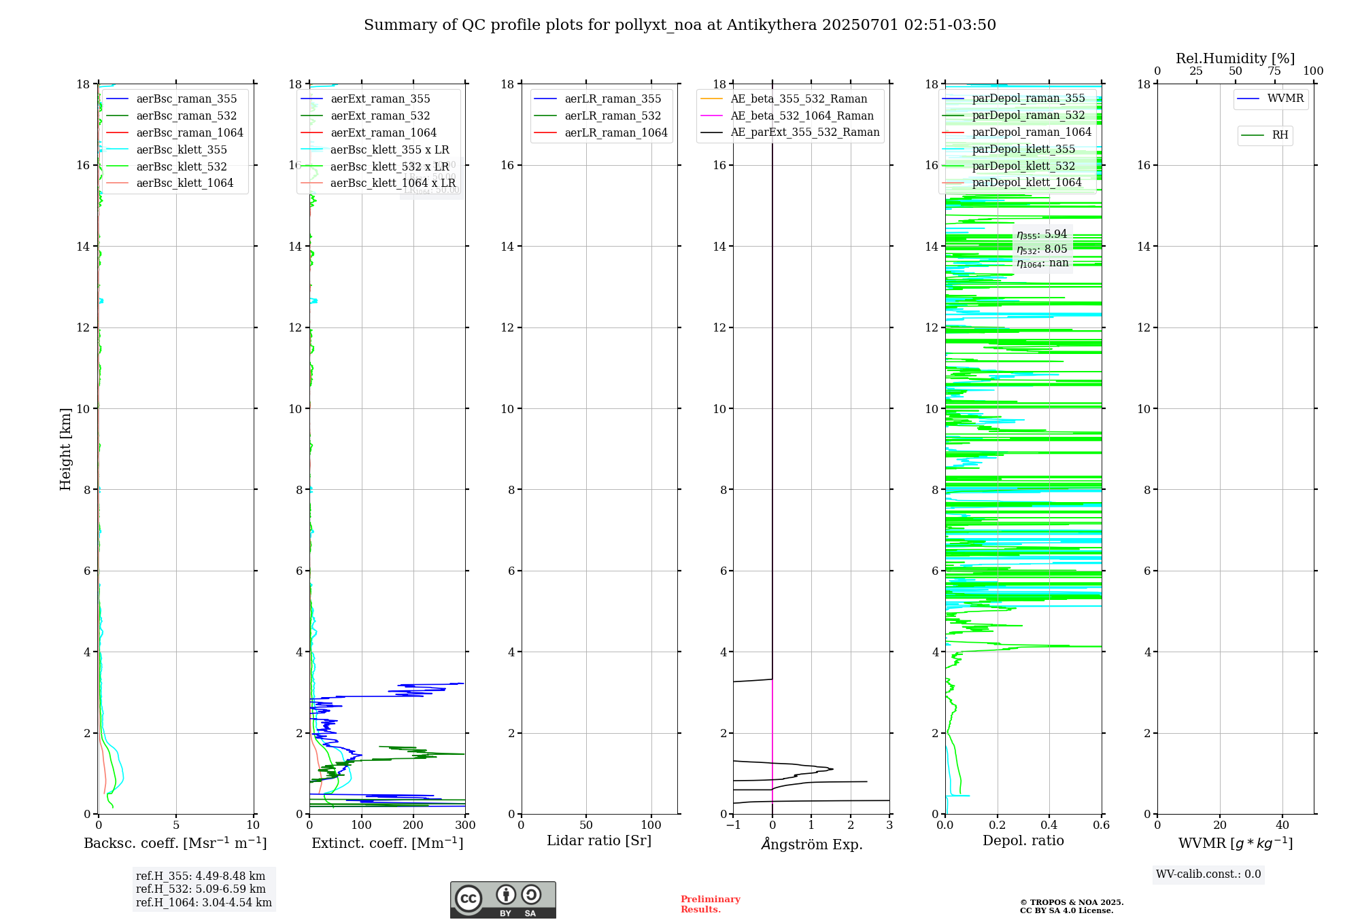Click the WVMR [g*kg⁻¹] axis label
This screenshot has height=924, width=1360.
(x=1236, y=844)
